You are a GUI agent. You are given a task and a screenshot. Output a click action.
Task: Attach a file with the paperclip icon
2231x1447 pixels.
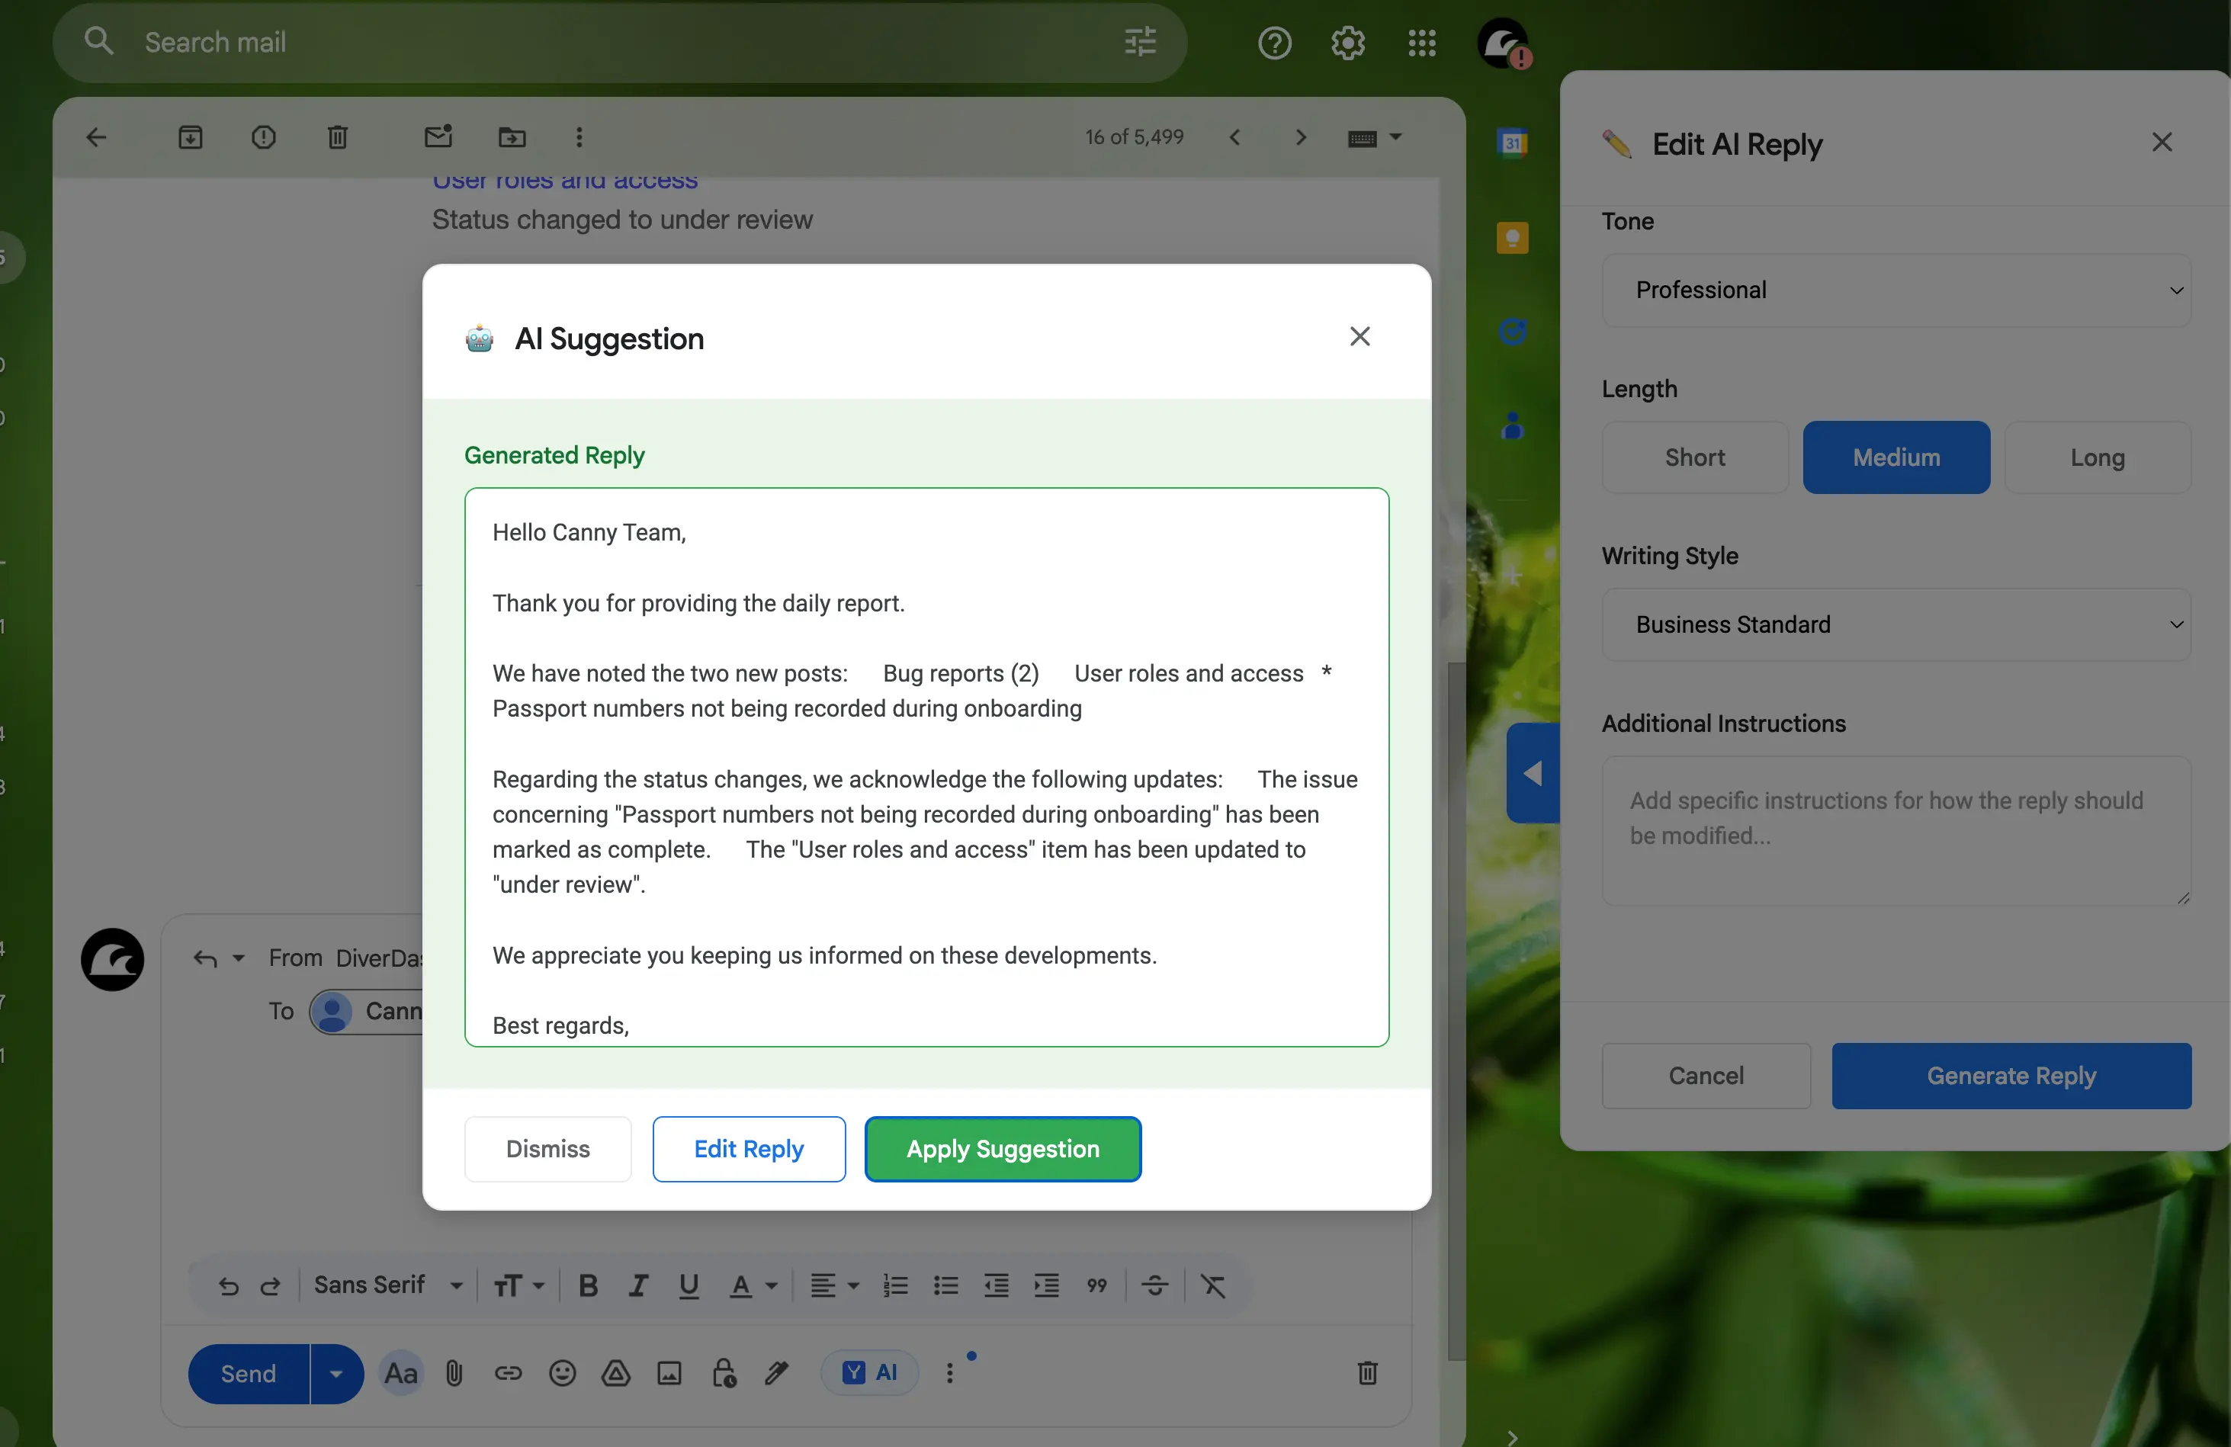454,1373
